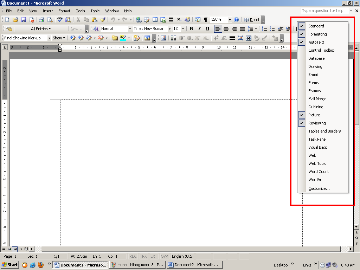Open the font size 12 dropdown
The height and width of the screenshot is (270, 360).
click(183, 29)
